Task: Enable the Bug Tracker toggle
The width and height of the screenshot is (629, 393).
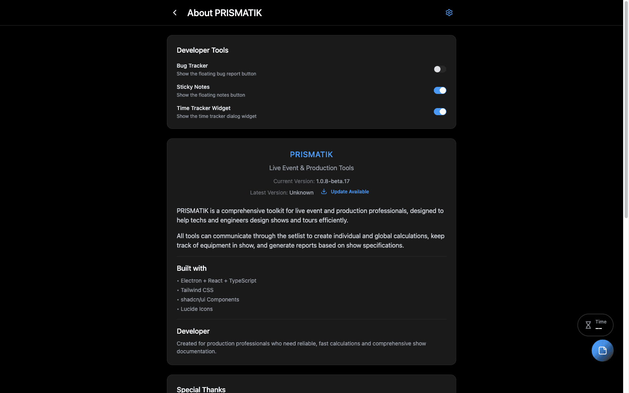Action: pyautogui.click(x=440, y=69)
